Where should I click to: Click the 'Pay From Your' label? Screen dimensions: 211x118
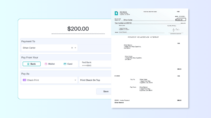coord(30,58)
